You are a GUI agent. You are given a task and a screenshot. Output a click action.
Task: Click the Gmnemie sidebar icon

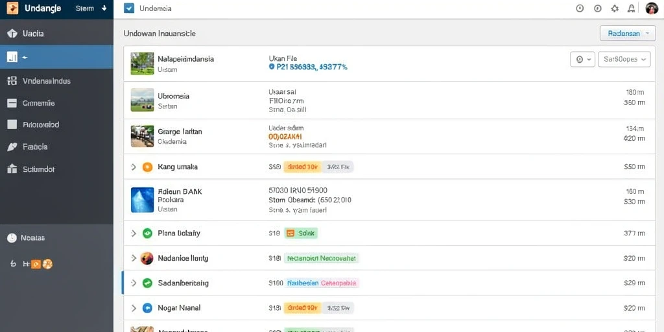pyautogui.click(x=12, y=103)
